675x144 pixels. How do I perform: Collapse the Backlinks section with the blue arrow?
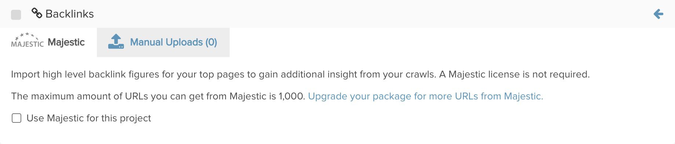[x=658, y=14]
